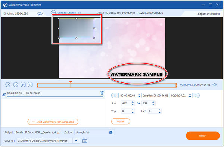The height and width of the screenshot is (147, 224).
Task: Click the Export button
Action: (203, 136)
